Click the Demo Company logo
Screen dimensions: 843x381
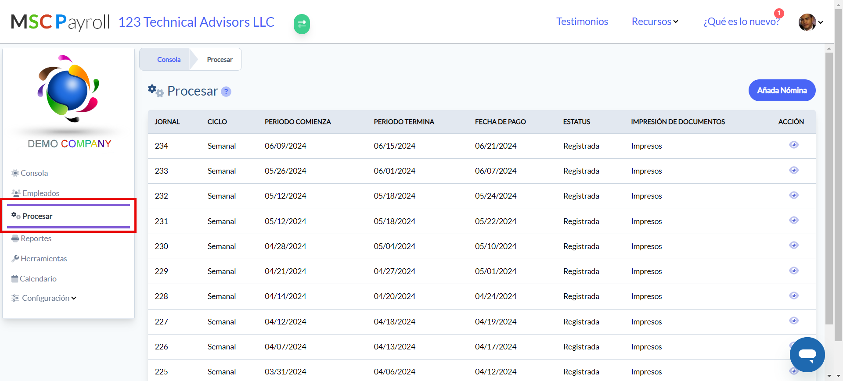point(69,89)
